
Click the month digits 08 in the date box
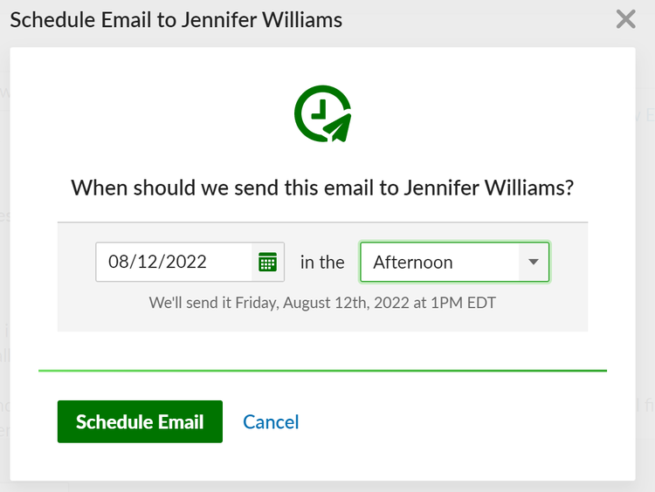pyautogui.click(x=117, y=262)
